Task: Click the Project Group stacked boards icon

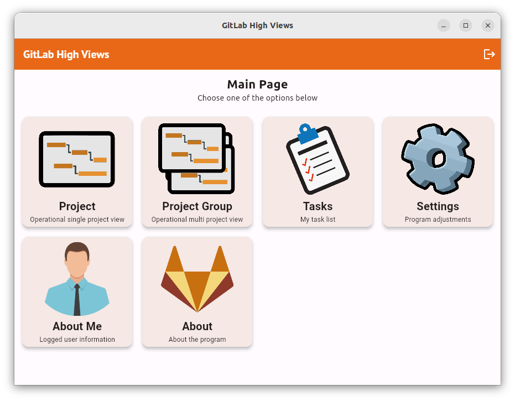Action: (x=197, y=159)
